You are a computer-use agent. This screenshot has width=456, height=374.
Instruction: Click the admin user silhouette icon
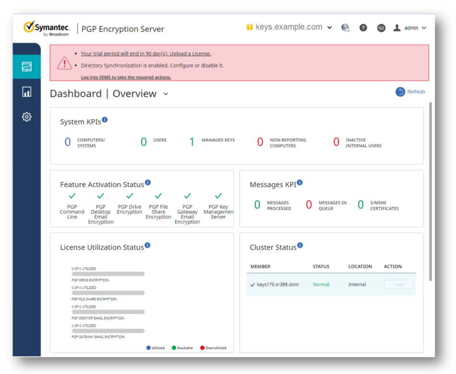397,28
